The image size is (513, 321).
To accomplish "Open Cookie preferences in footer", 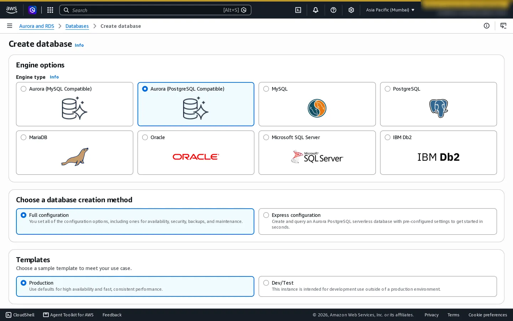I will [x=488, y=315].
